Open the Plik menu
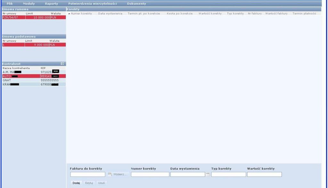The image size is (328, 188). coord(10,4)
